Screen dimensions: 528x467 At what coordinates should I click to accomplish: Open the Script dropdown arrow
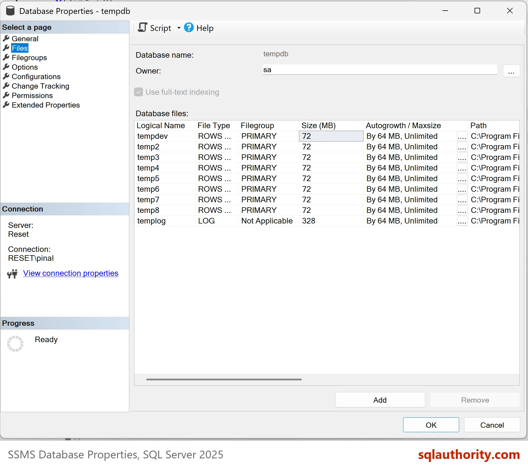tap(179, 28)
